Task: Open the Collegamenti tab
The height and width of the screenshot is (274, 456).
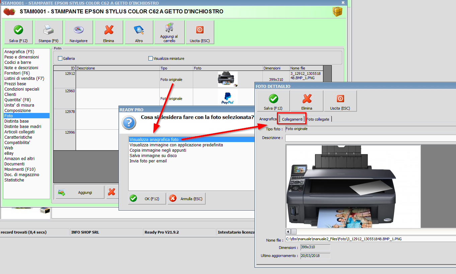Action: 292,119
